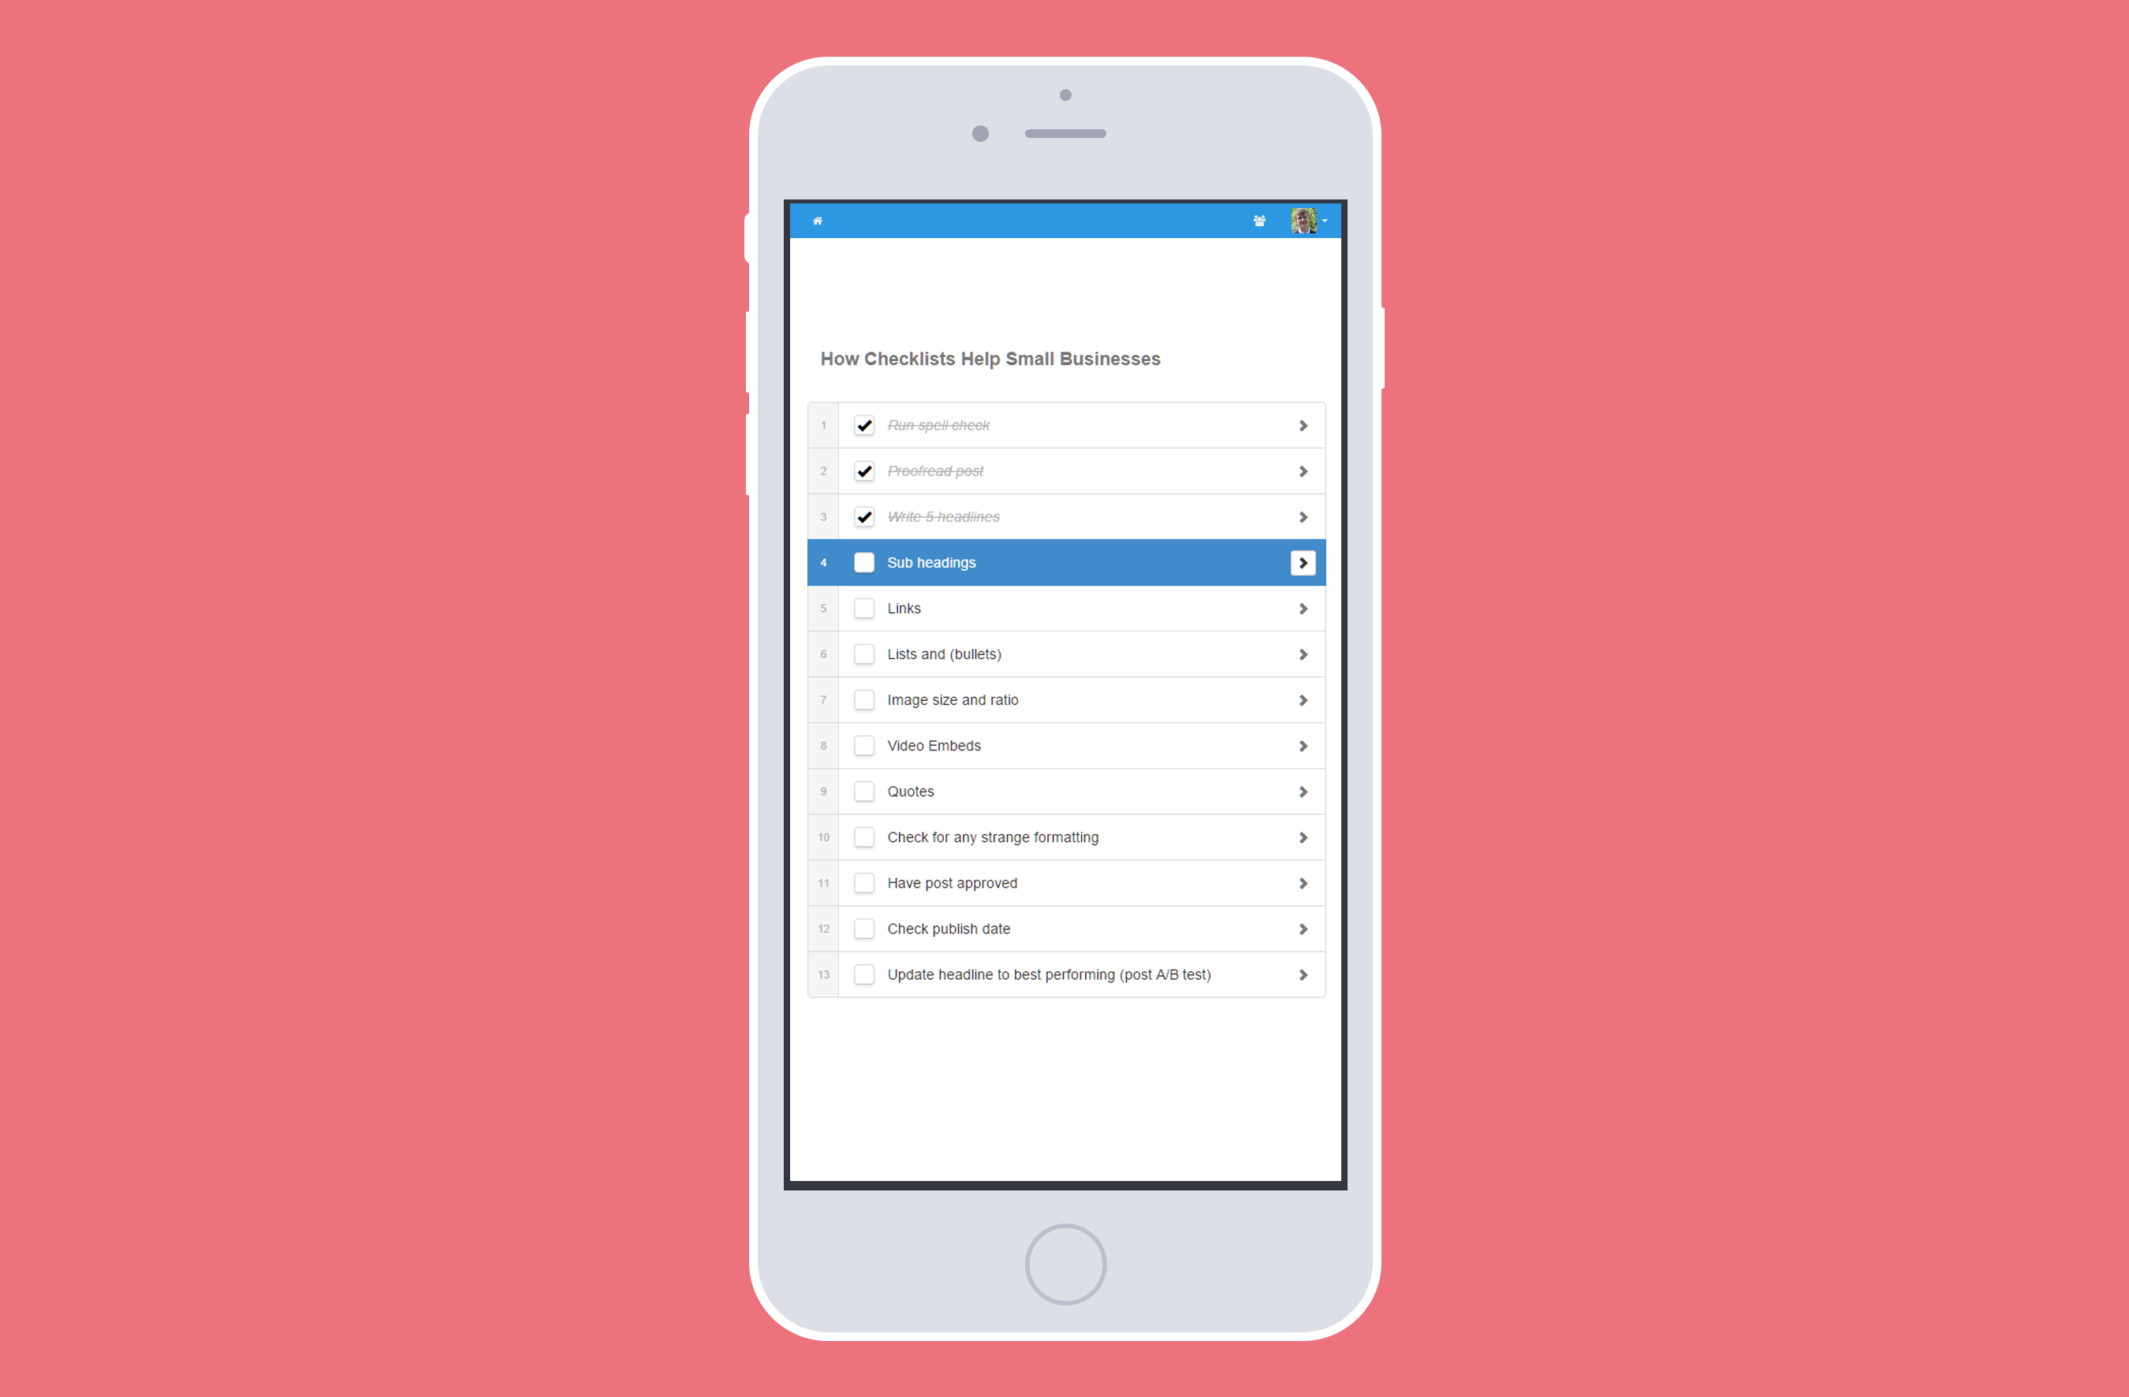Click the settings/filter icon in header

(x=1258, y=220)
